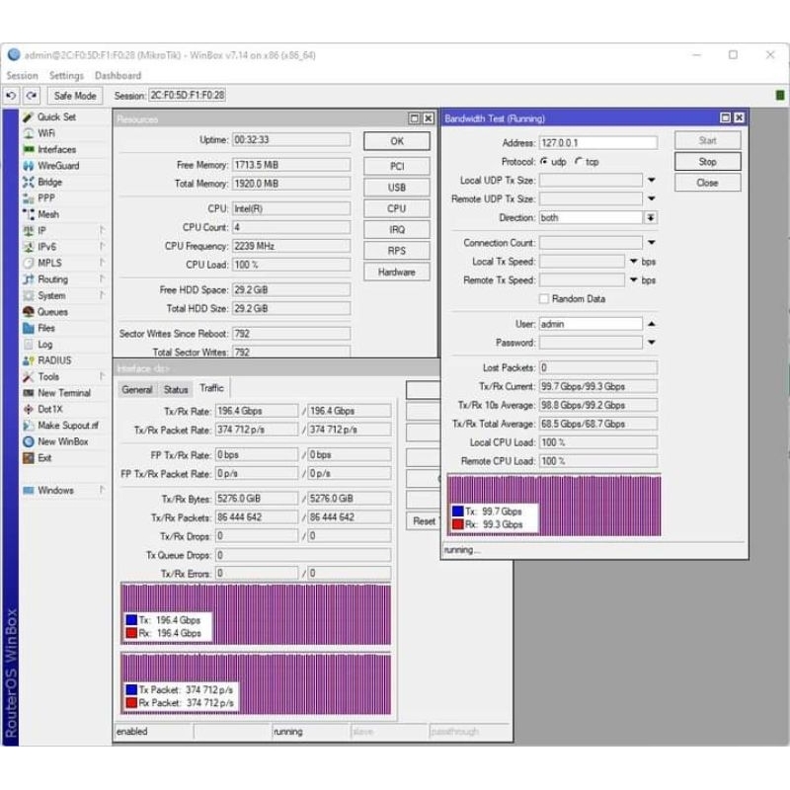Viewport: 790px width, 790px height.
Task: Select the tcp protocol radio button
Action: pos(577,162)
